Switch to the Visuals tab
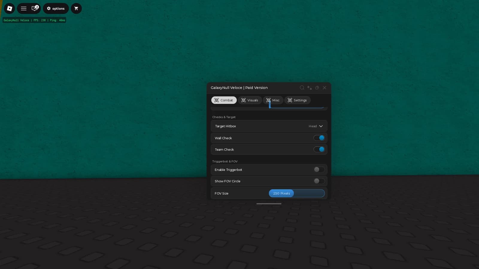Image resolution: width=479 pixels, height=269 pixels. [x=250, y=100]
